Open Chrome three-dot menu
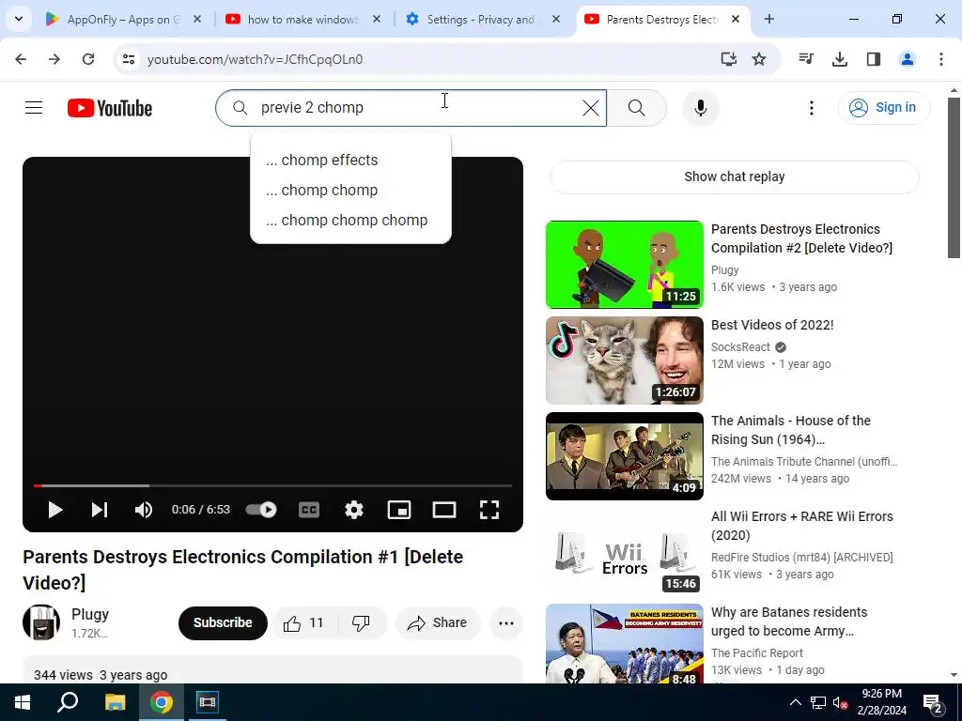The image size is (962, 721). (x=940, y=59)
